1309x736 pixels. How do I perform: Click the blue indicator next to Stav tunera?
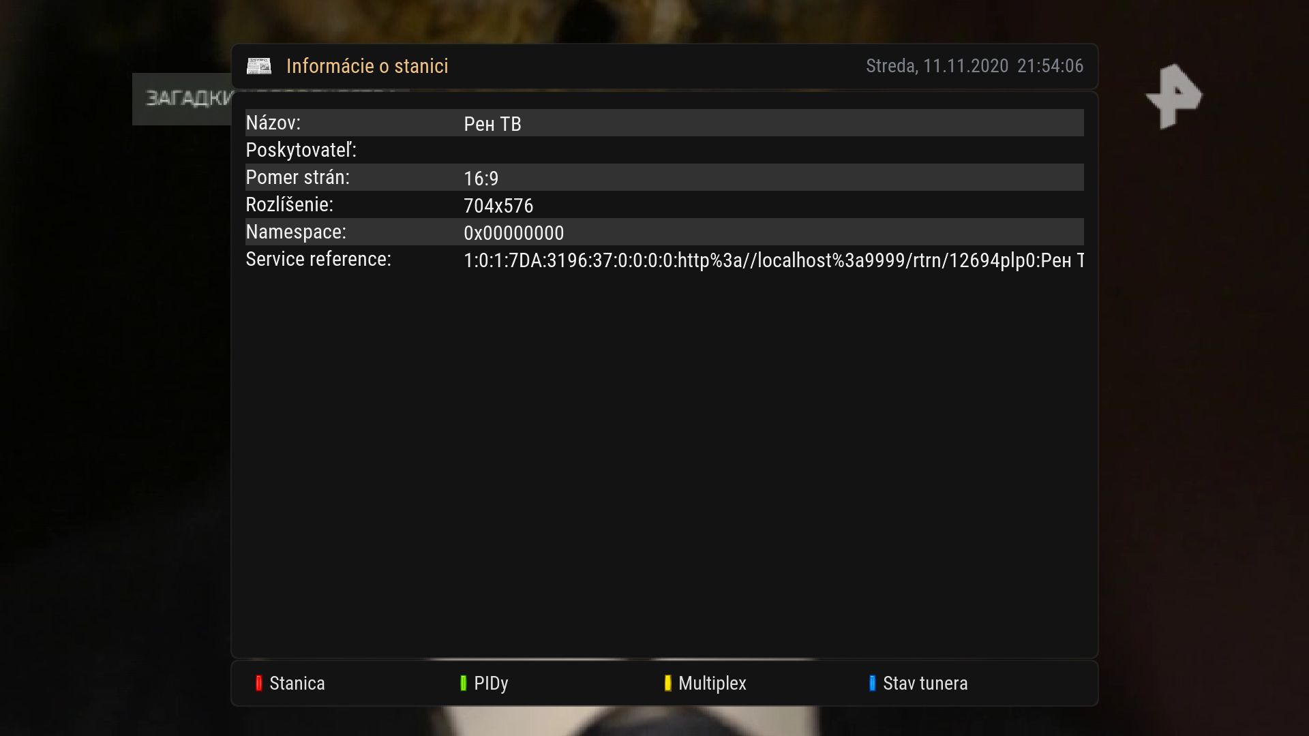tap(872, 683)
